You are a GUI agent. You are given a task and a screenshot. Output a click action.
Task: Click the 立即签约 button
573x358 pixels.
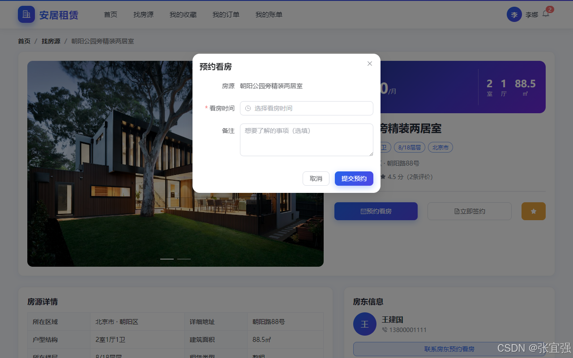tap(470, 211)
